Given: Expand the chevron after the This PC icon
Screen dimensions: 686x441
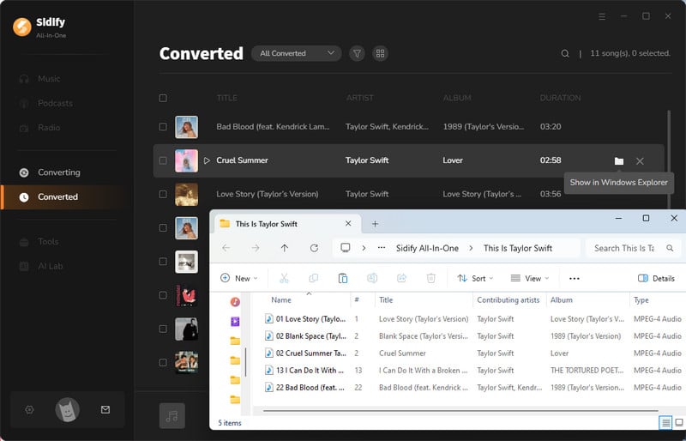Looking at the screenshot, I should point(364,248).
